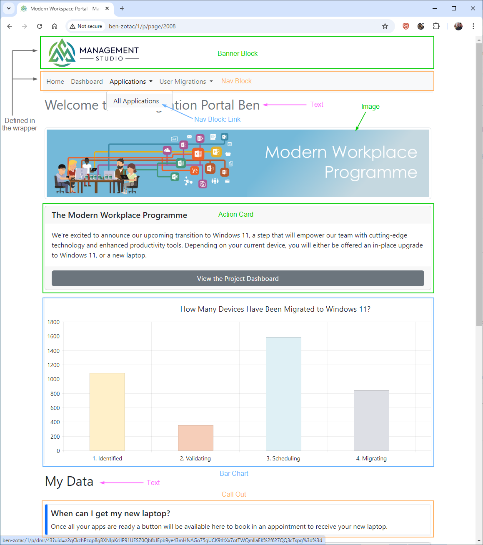Screen dimensions: 483x545
Task: Choose All Applications menu entry
Action: [136, 101]
